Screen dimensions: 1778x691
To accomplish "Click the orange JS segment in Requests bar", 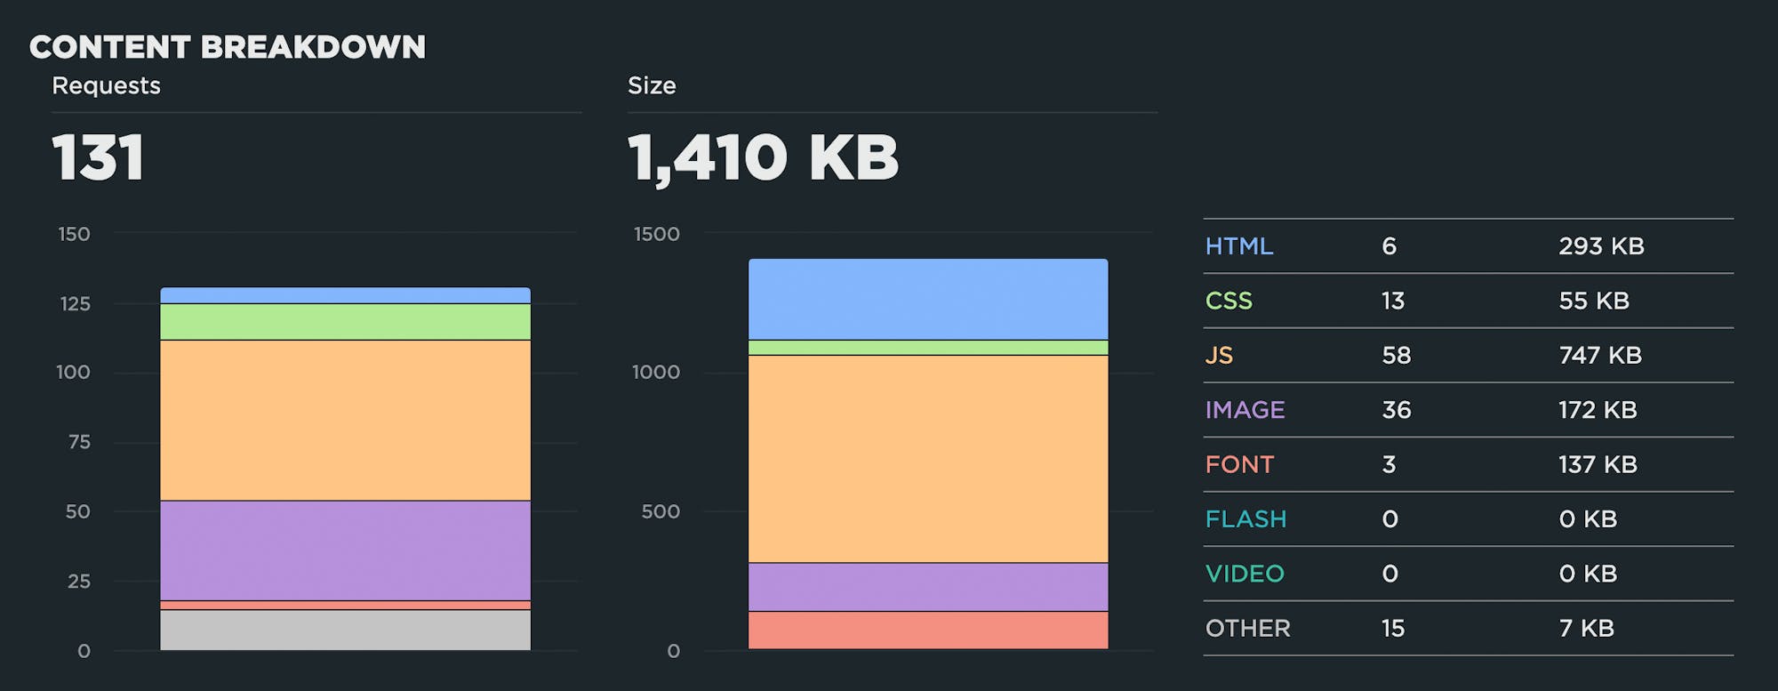I will (345, 420).
